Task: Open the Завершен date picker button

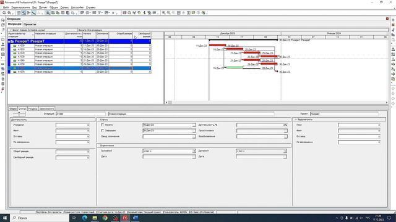Action: coord(194,131)
